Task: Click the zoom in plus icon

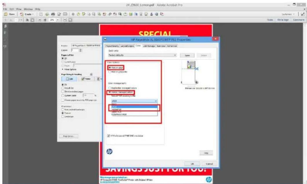Action: 45,20
